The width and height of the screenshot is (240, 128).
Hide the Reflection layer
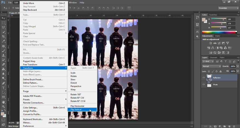click(204, 78)
